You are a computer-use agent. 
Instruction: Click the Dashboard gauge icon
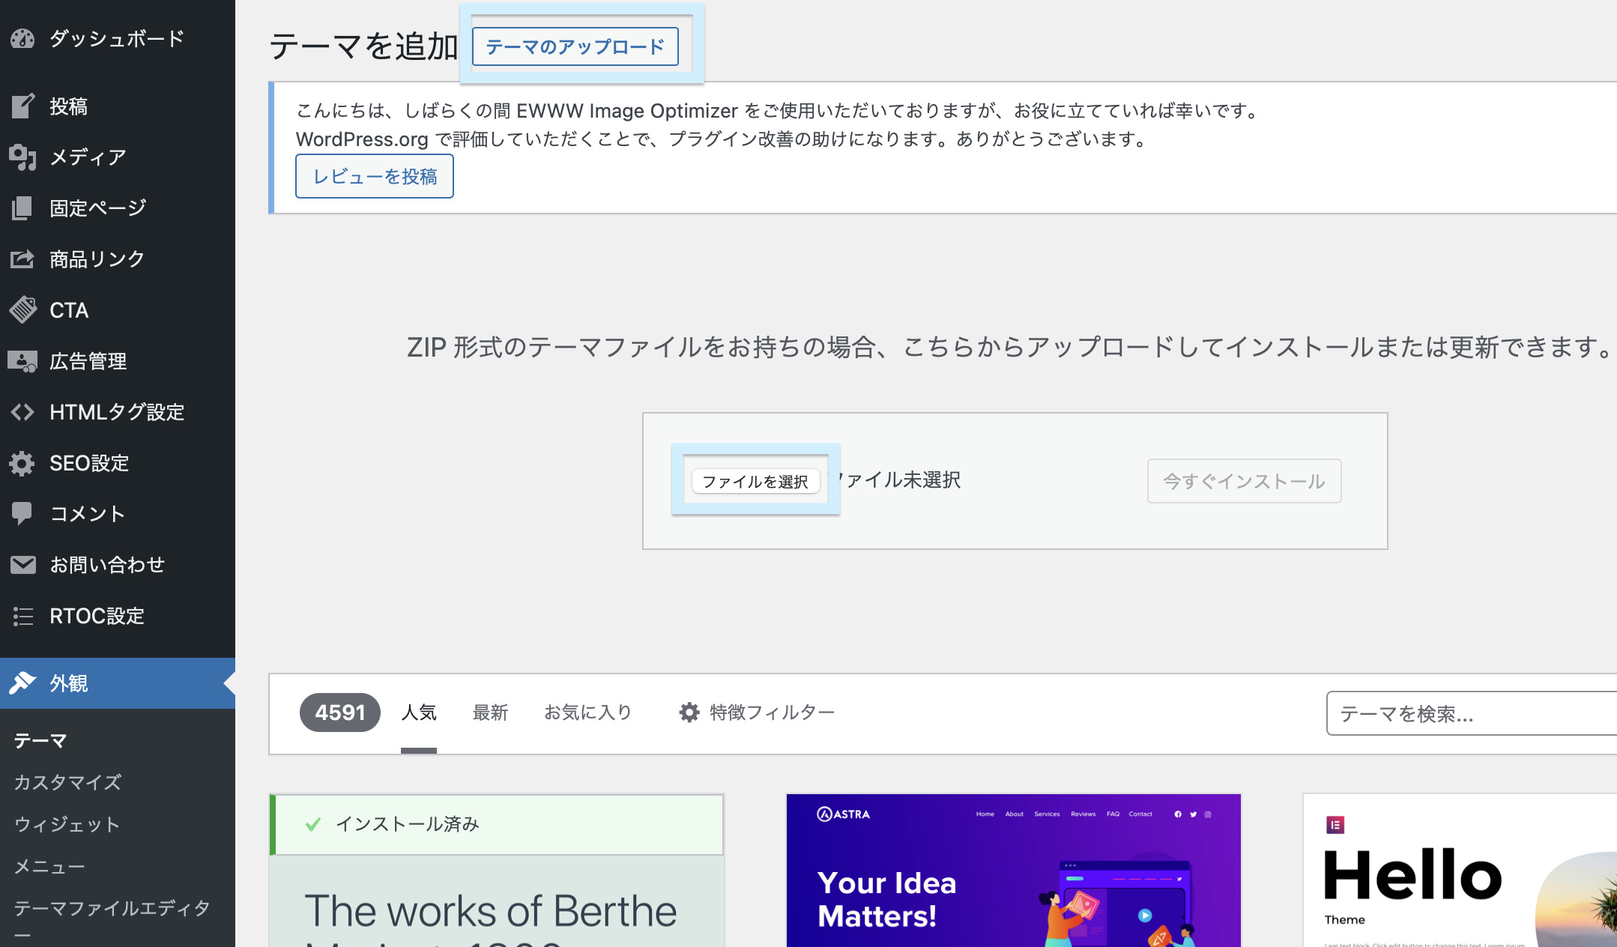(22, 38)
